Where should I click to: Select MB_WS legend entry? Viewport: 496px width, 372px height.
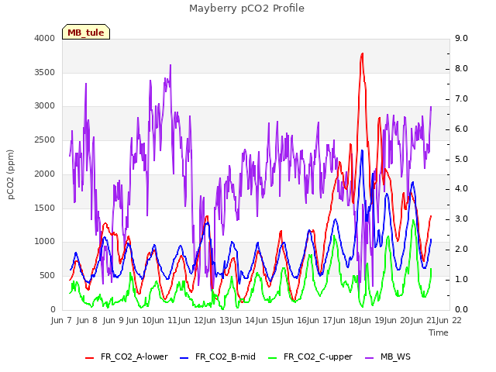click(387, 356)
